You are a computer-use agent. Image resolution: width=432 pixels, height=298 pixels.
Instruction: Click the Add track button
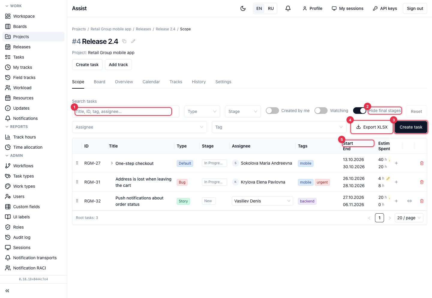click(118, 65)
